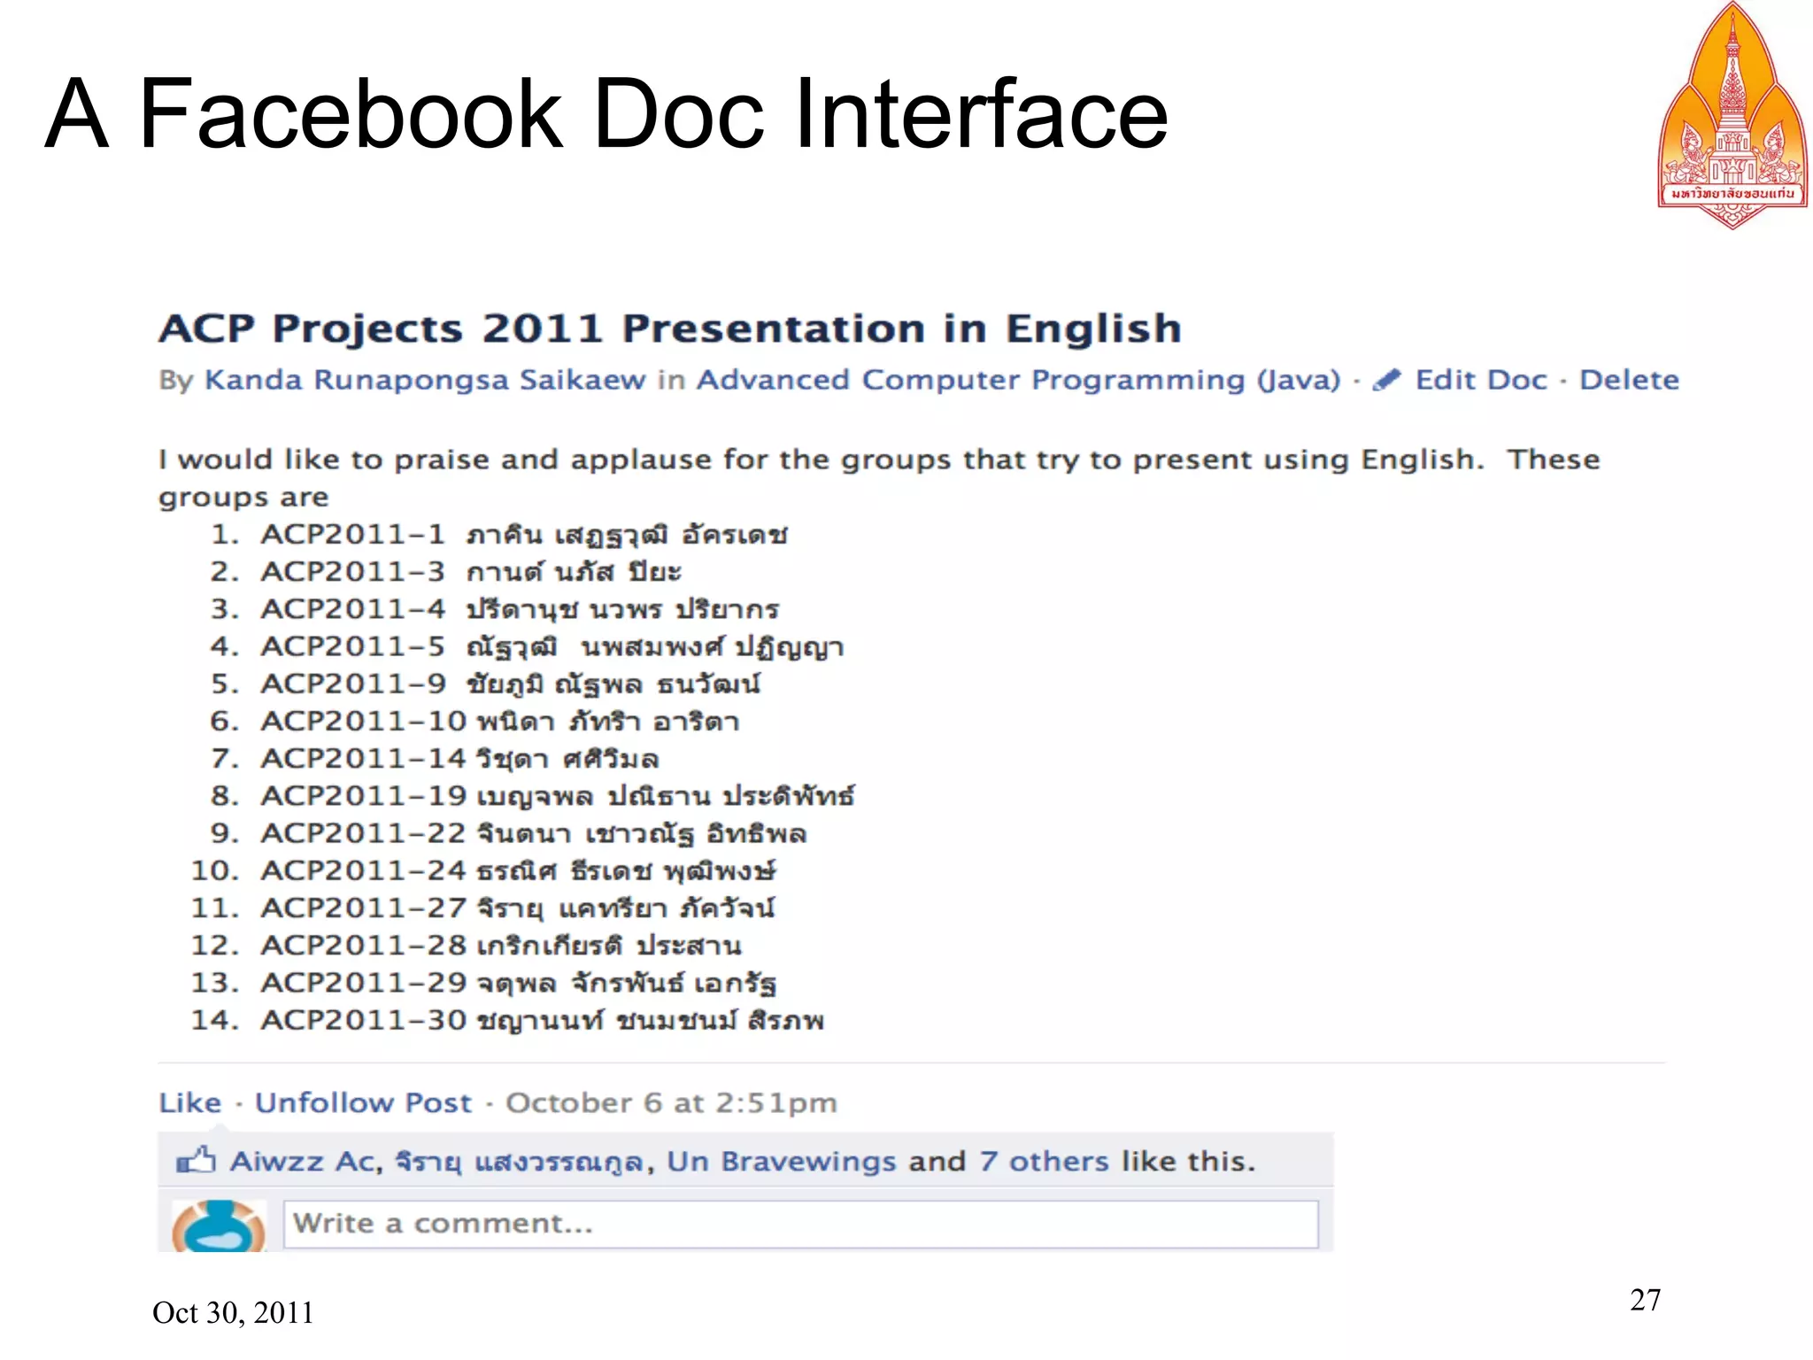Click the October 6 at 2:51pm timestamp
Image resolution: width=1813 pixels, height=1360 pixels.
click(671, 1102)
